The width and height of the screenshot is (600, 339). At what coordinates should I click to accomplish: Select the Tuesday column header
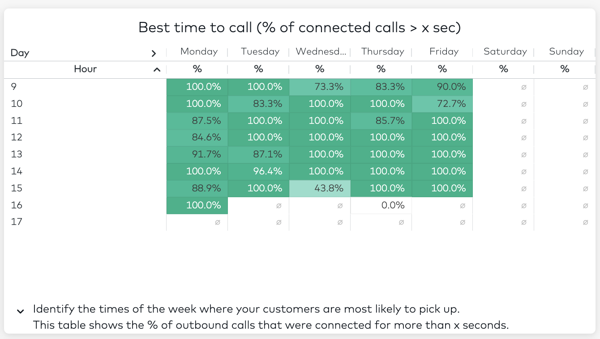(x=260, y=51)
